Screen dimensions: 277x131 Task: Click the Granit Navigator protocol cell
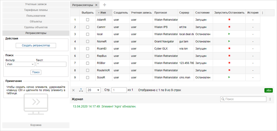165,42
